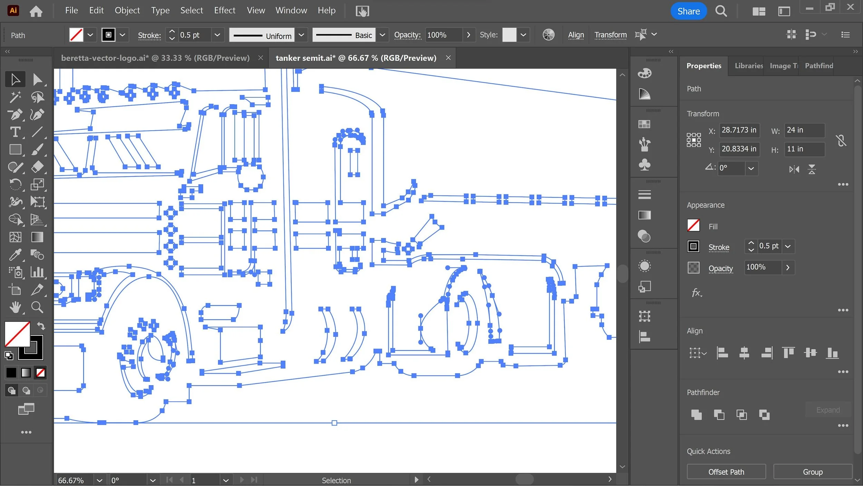Select the Artboard tool
The image size is (863, 486).
click(x=15, y=290)
